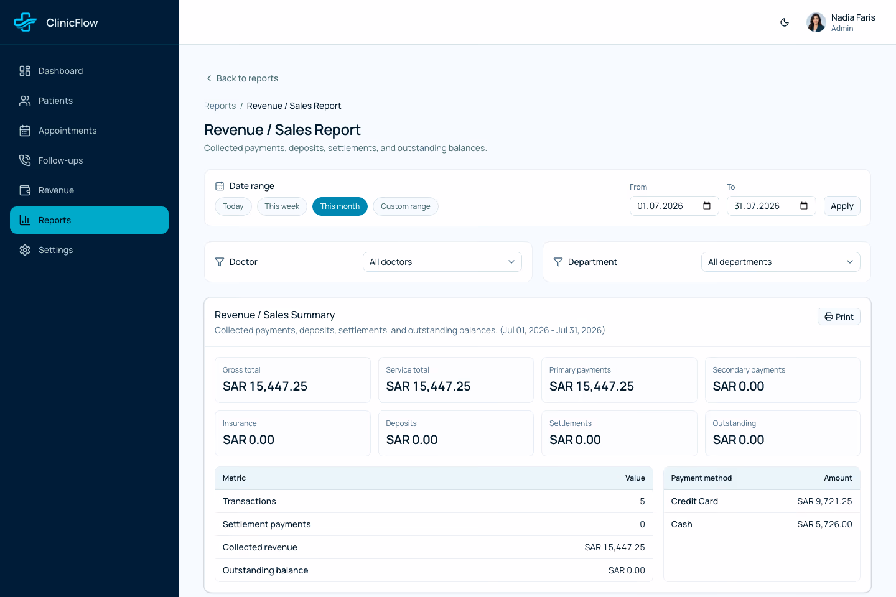This screenshot has height=597, width=896.
Task: Toggle dark mode moon icon
Action: click(785, 22)
